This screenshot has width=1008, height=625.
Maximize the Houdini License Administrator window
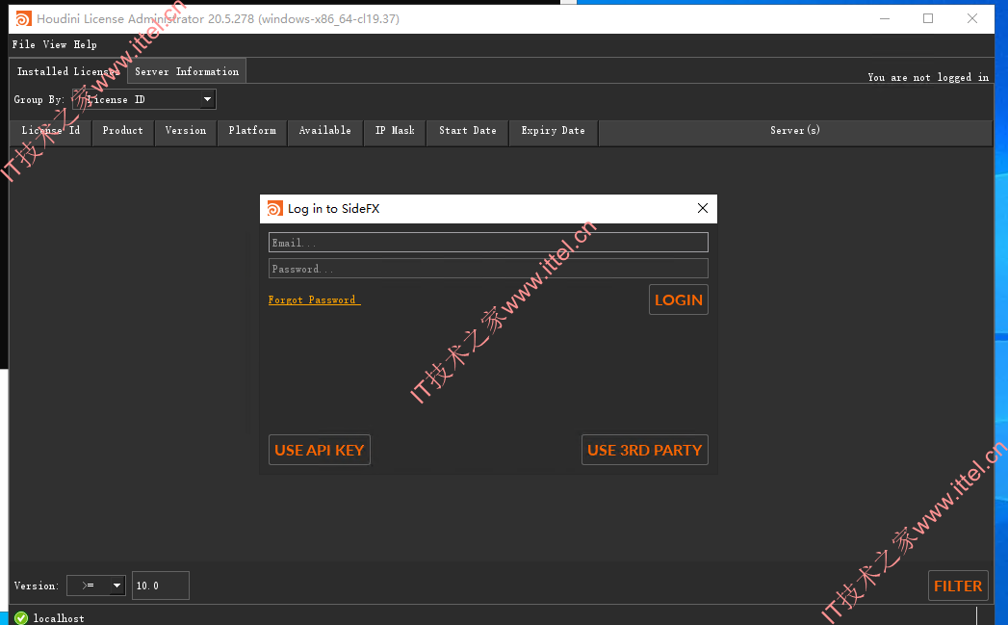pyautogui.click(x=928, y=18)
